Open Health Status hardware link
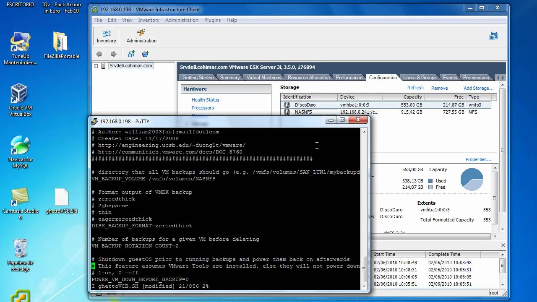The height and width of the screenshot is (302, 537). 206,100
